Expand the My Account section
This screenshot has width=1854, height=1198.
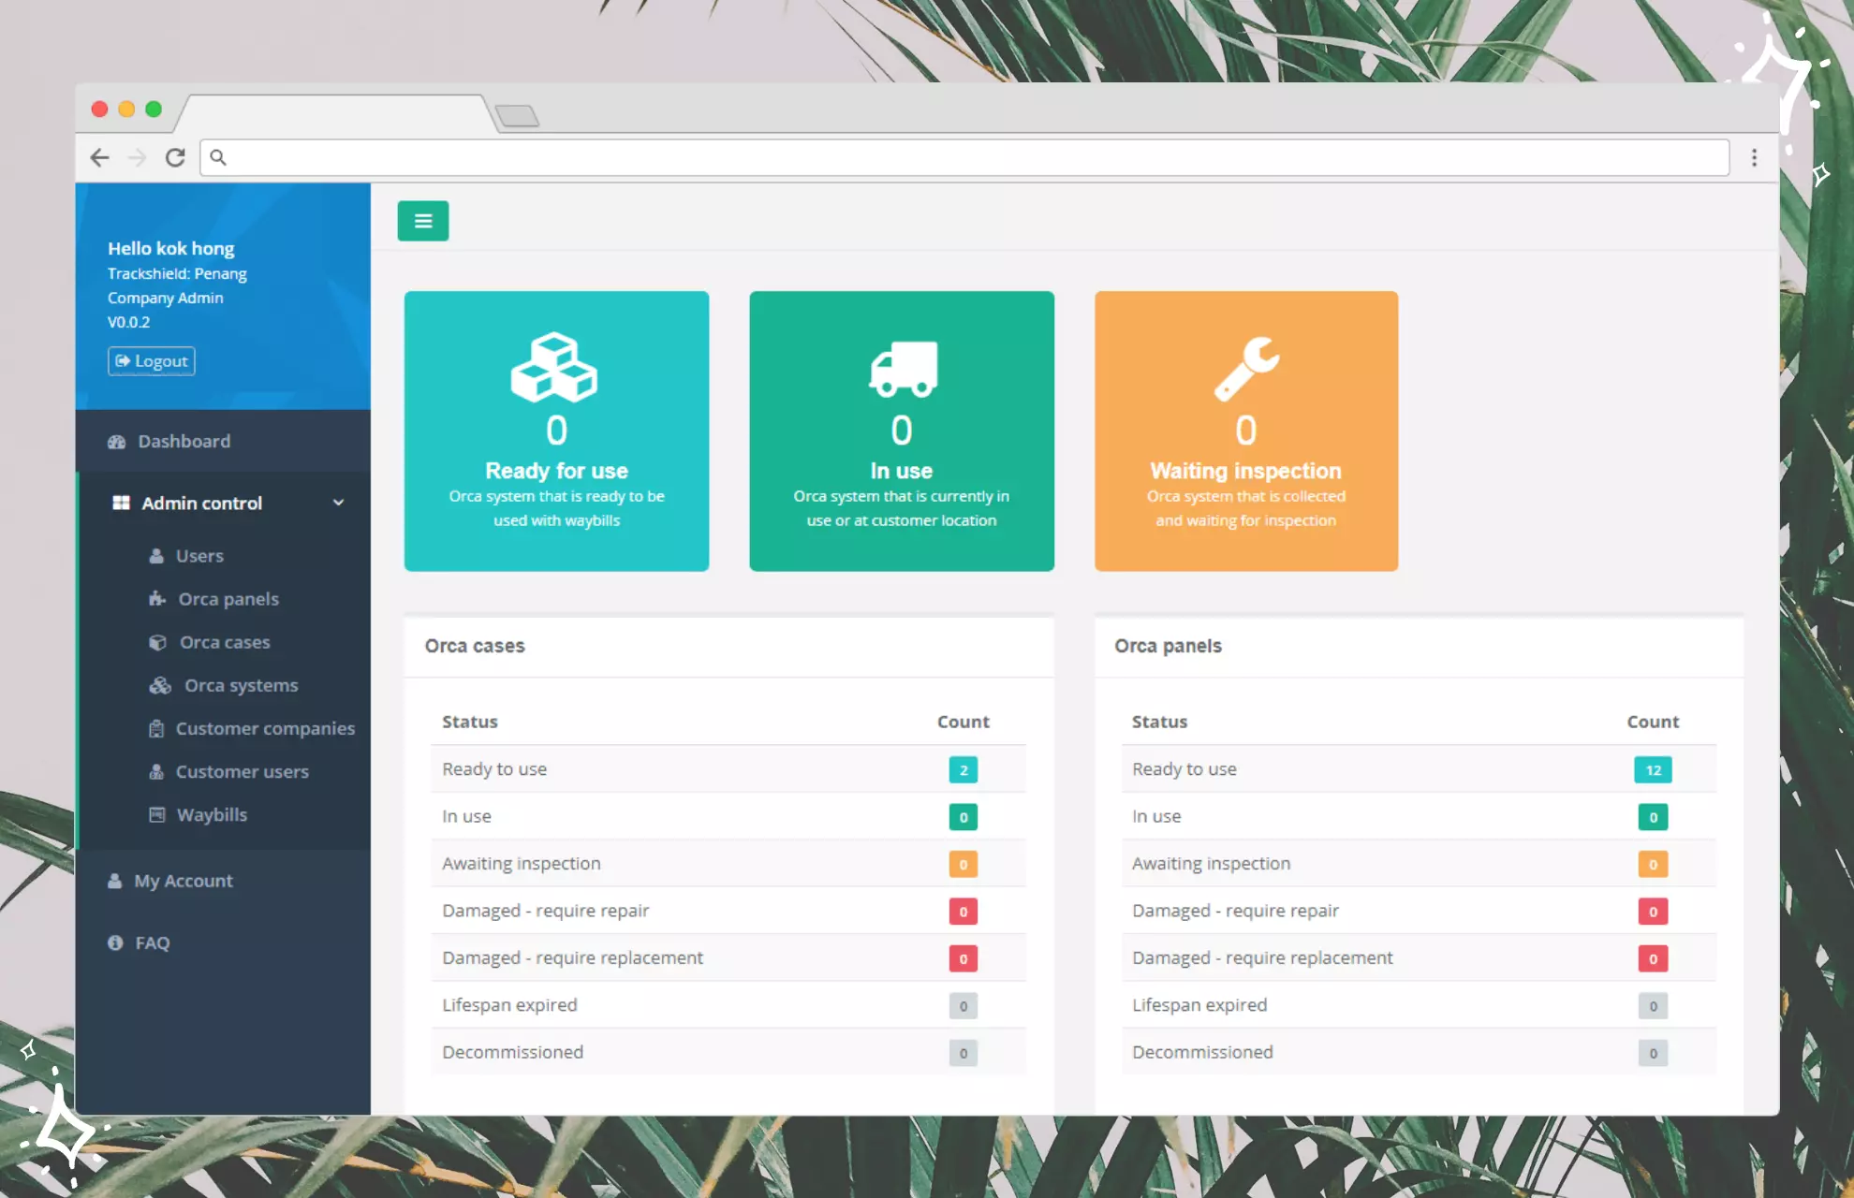tap(183, 881)
